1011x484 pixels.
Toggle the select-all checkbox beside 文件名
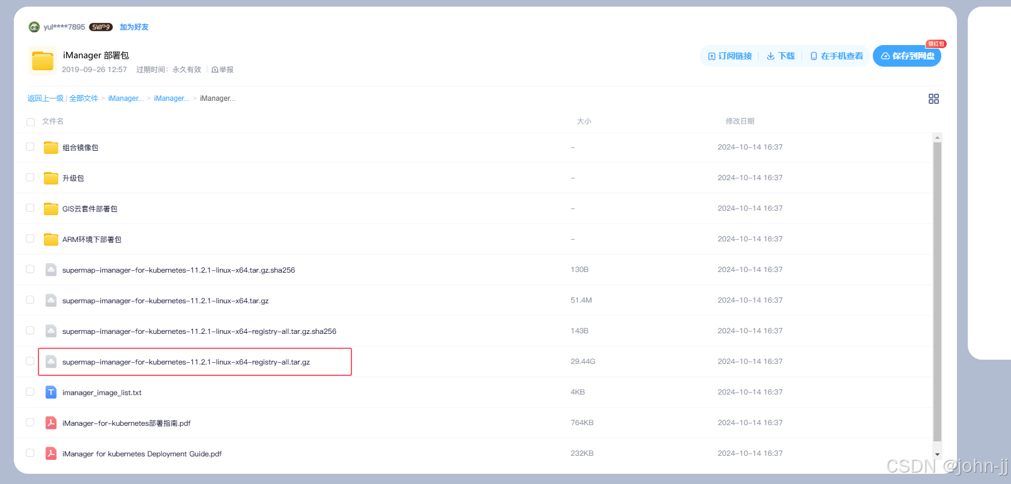(31, 122)
